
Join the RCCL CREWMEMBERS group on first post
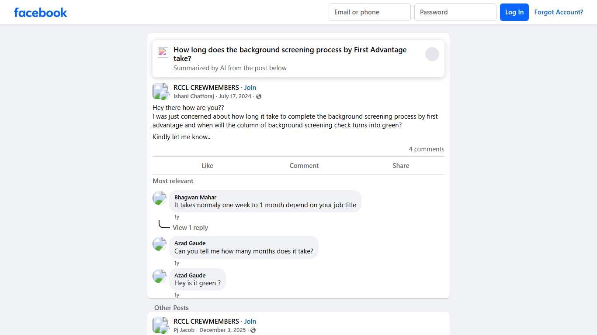tap(250, 88)
